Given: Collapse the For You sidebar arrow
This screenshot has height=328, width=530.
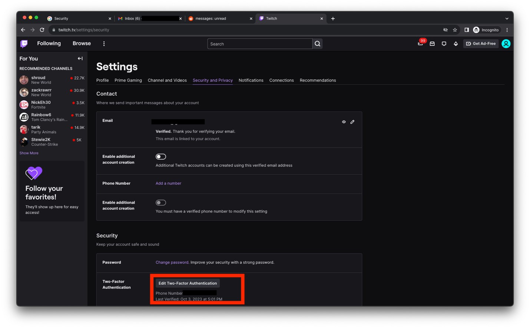Looking at the screenshot, I should tap(80, 58).
